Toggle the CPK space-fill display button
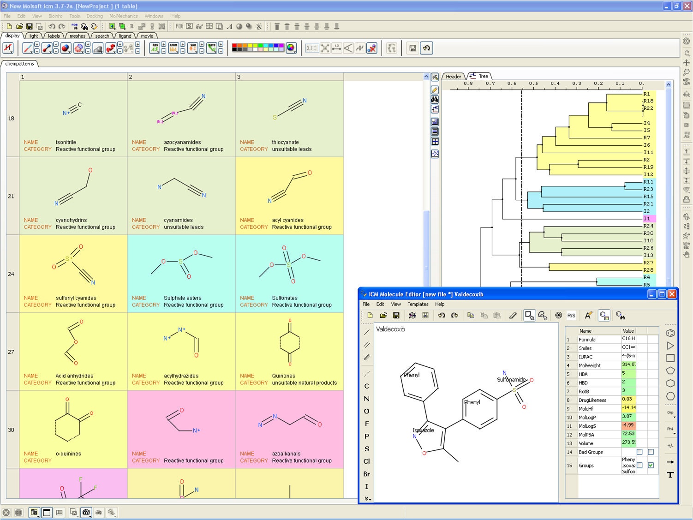Screen dimensions: 693x520 coord(66,48)
